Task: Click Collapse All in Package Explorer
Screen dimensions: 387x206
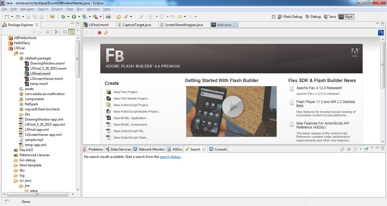Action: (65, 32)
